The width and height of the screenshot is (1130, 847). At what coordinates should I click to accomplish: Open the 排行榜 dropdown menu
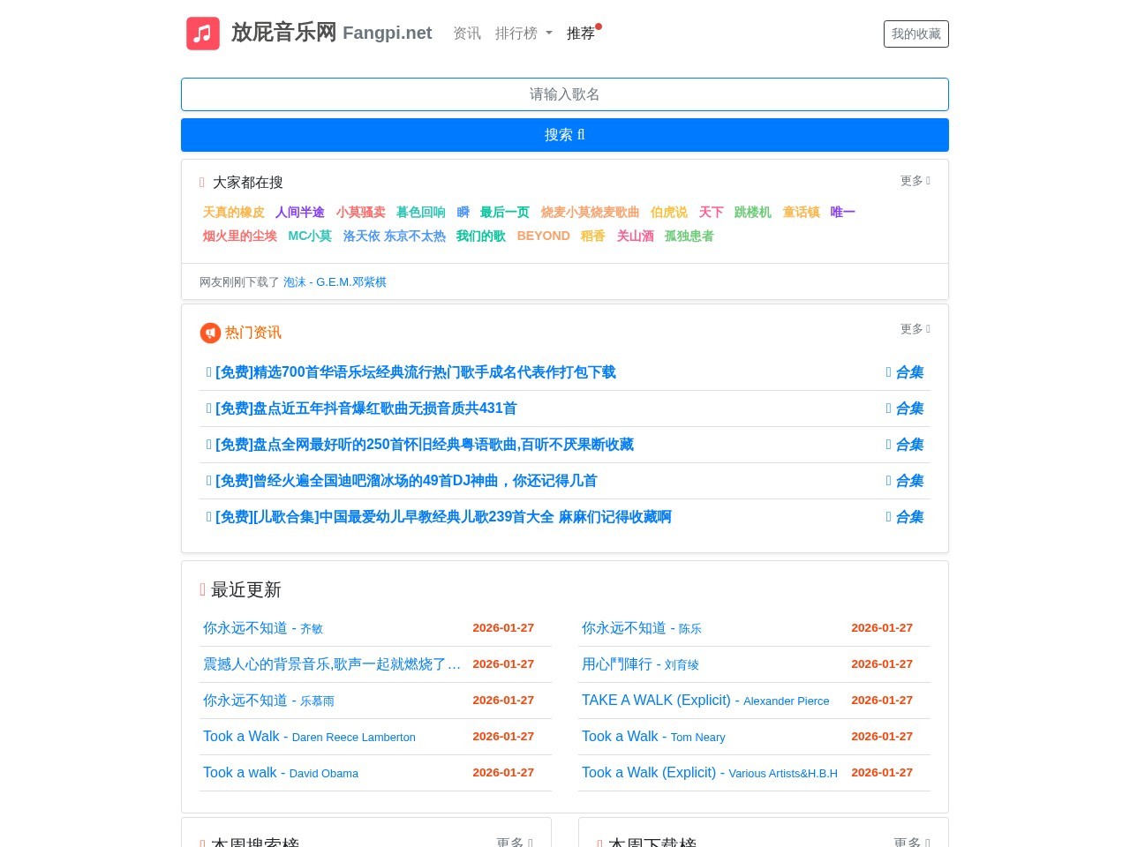(524, 33)
